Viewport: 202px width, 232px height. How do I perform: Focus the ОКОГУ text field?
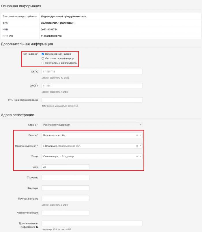point(92,86)
